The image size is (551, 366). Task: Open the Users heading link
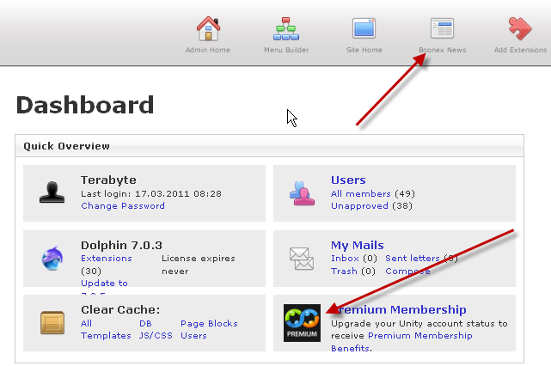tap(348, 180)
